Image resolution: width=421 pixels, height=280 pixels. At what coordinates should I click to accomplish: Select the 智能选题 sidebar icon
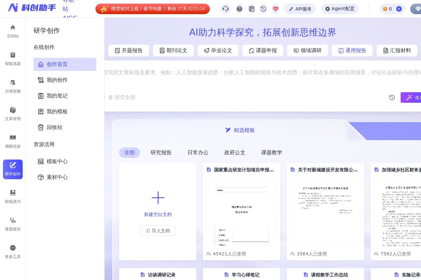click(13, 59)
